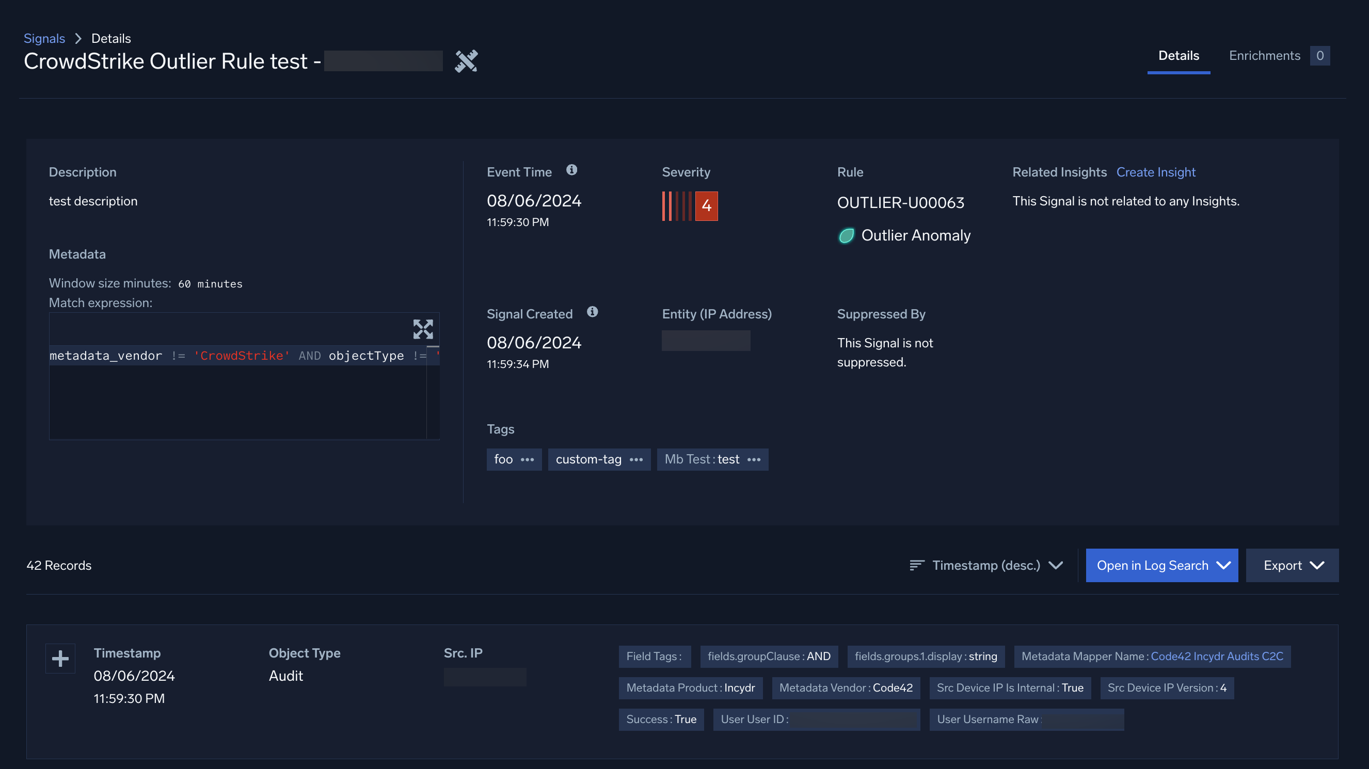Open the Code42 Incydr Audits C2C mapper link

pos(1217,656)
